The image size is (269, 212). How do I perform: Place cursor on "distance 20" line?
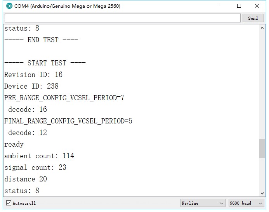26,179
